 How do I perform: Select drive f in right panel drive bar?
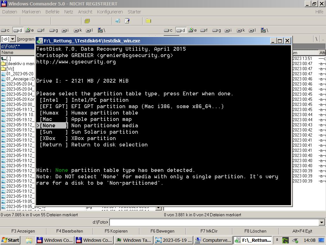tap(204, 30)
